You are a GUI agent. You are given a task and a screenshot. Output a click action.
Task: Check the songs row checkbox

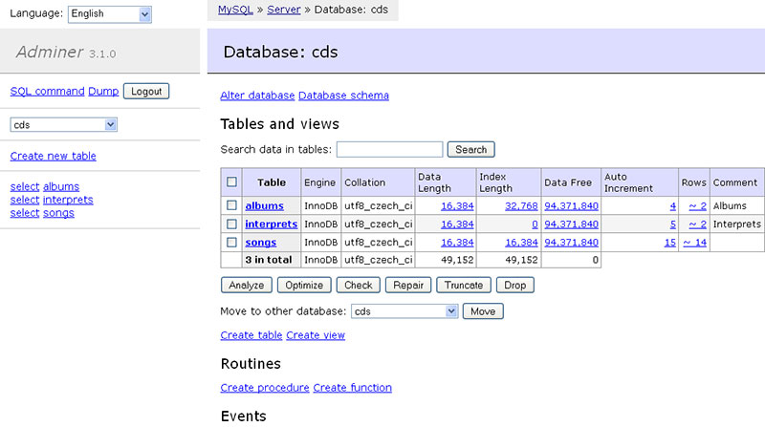pyautogui.click(x=231, y=243)
